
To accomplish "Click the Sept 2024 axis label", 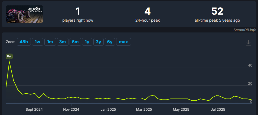I will [34, 109].
